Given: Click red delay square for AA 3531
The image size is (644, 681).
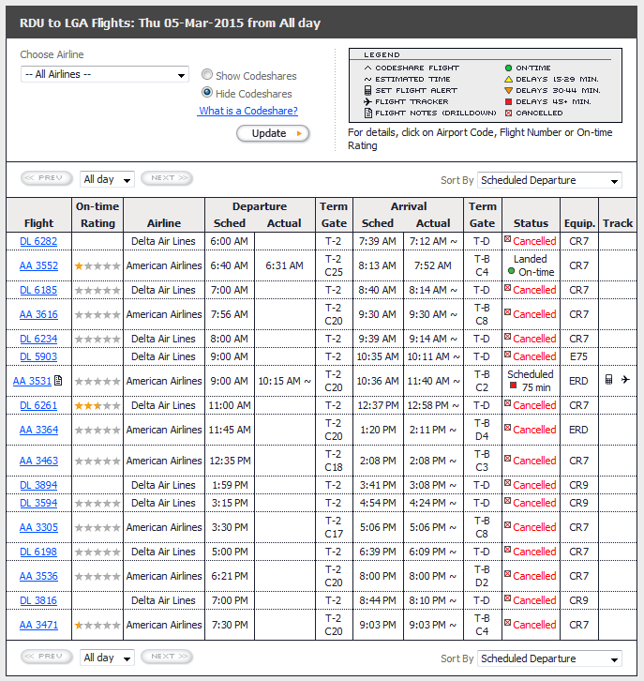Looking at the screenshot, I should click(513, 386).
